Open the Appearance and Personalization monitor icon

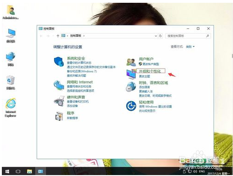tap(131, 74)
